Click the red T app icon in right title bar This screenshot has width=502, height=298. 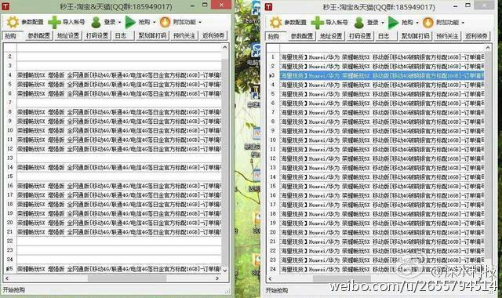point(268,7)
